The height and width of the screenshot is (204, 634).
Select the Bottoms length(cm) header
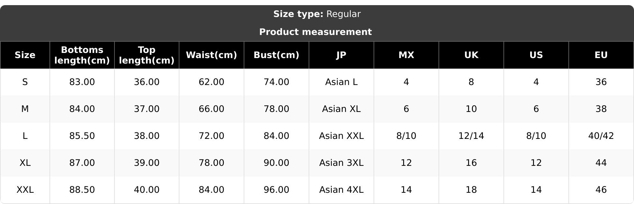(82, 55)
